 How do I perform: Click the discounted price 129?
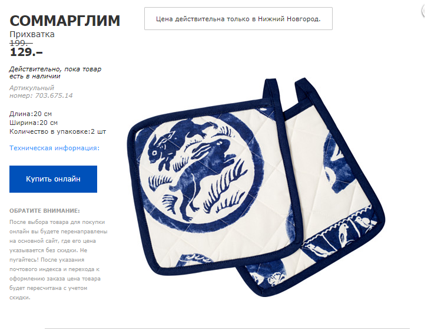point(26,52)
